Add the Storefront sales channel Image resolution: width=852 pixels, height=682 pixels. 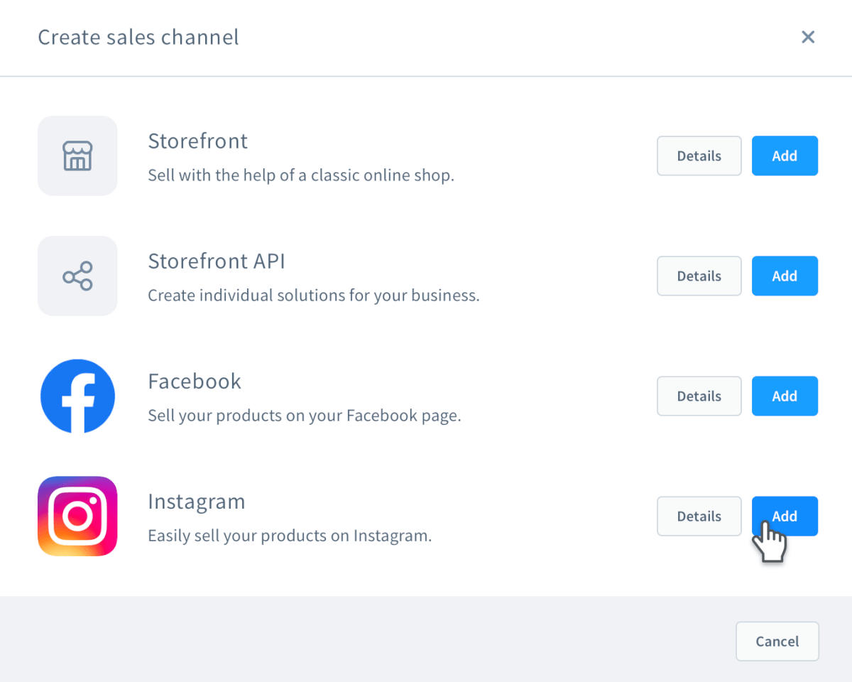[785, 156]
